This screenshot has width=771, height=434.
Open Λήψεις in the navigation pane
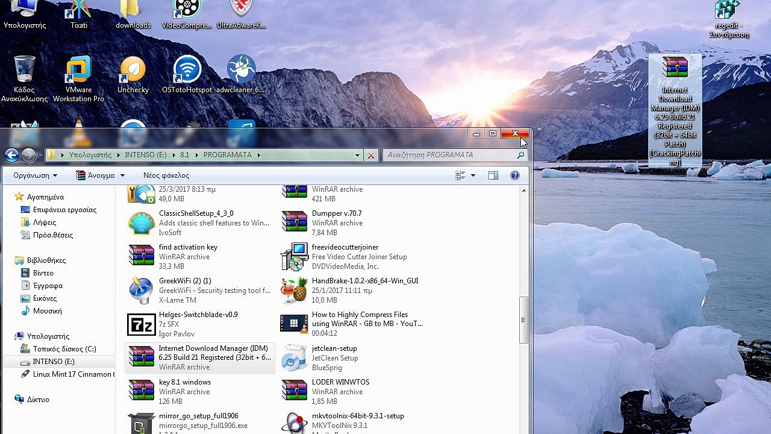tap(45, 222)
